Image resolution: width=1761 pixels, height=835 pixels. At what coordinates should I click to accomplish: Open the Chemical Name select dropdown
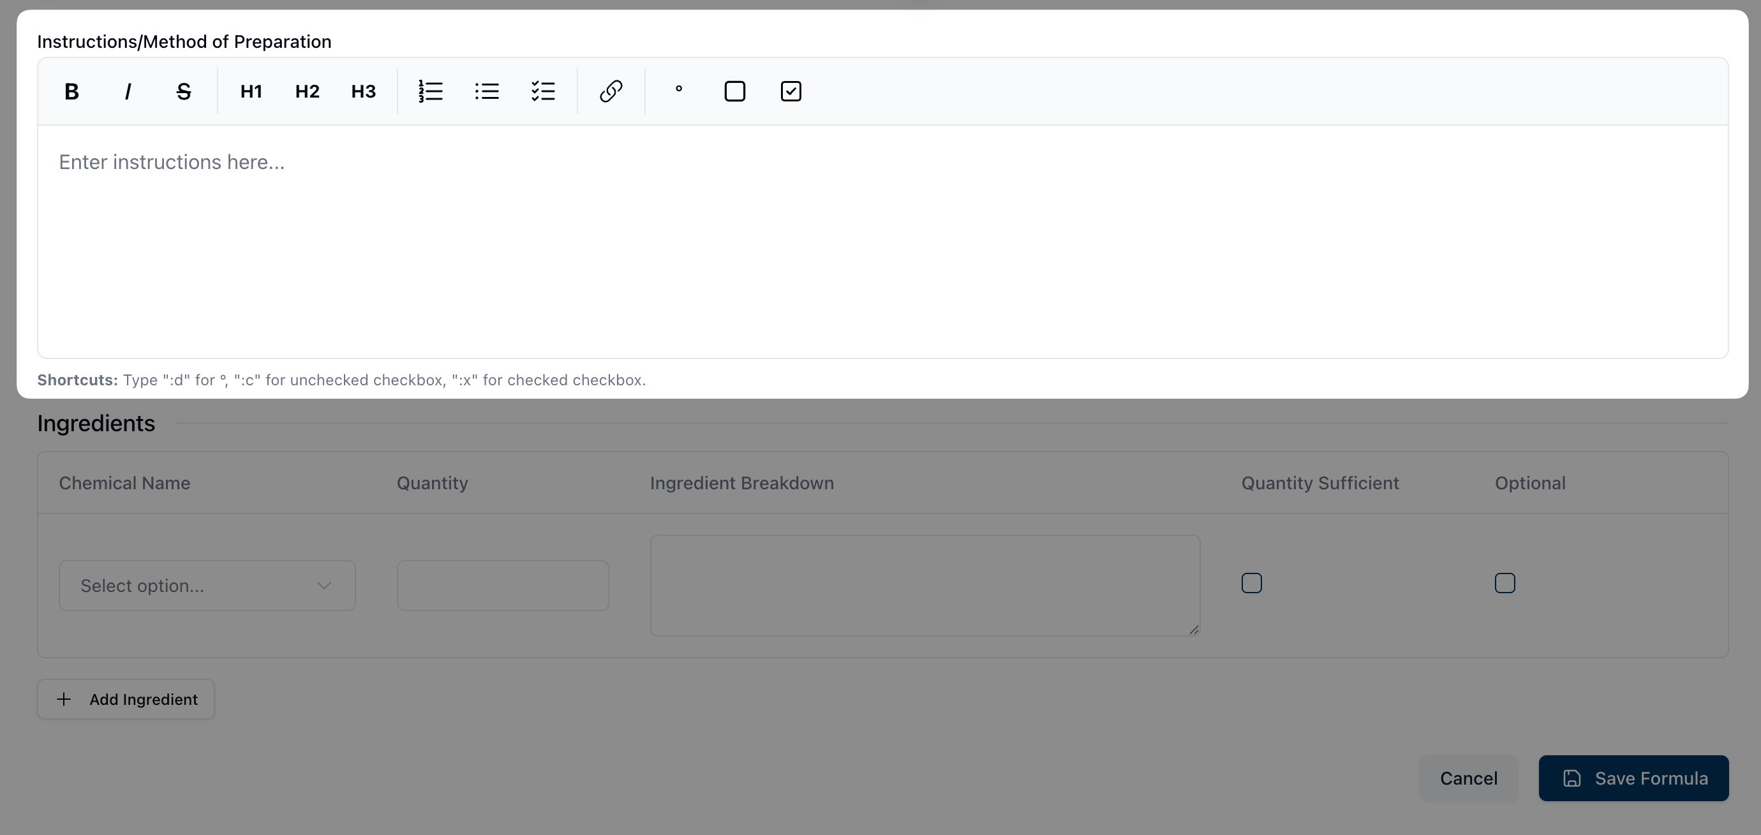tap(207, 586)
